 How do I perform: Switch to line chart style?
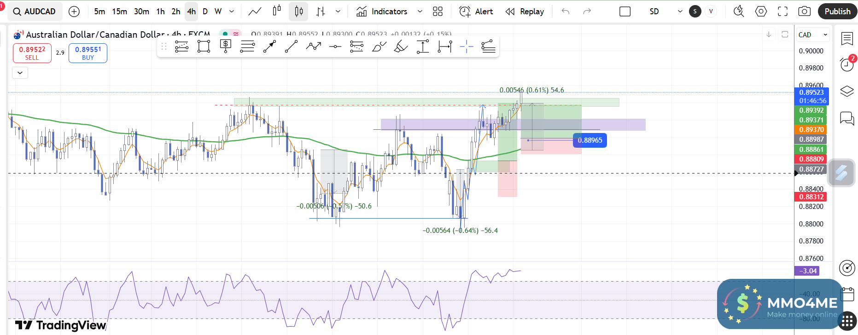coord(255,12)
